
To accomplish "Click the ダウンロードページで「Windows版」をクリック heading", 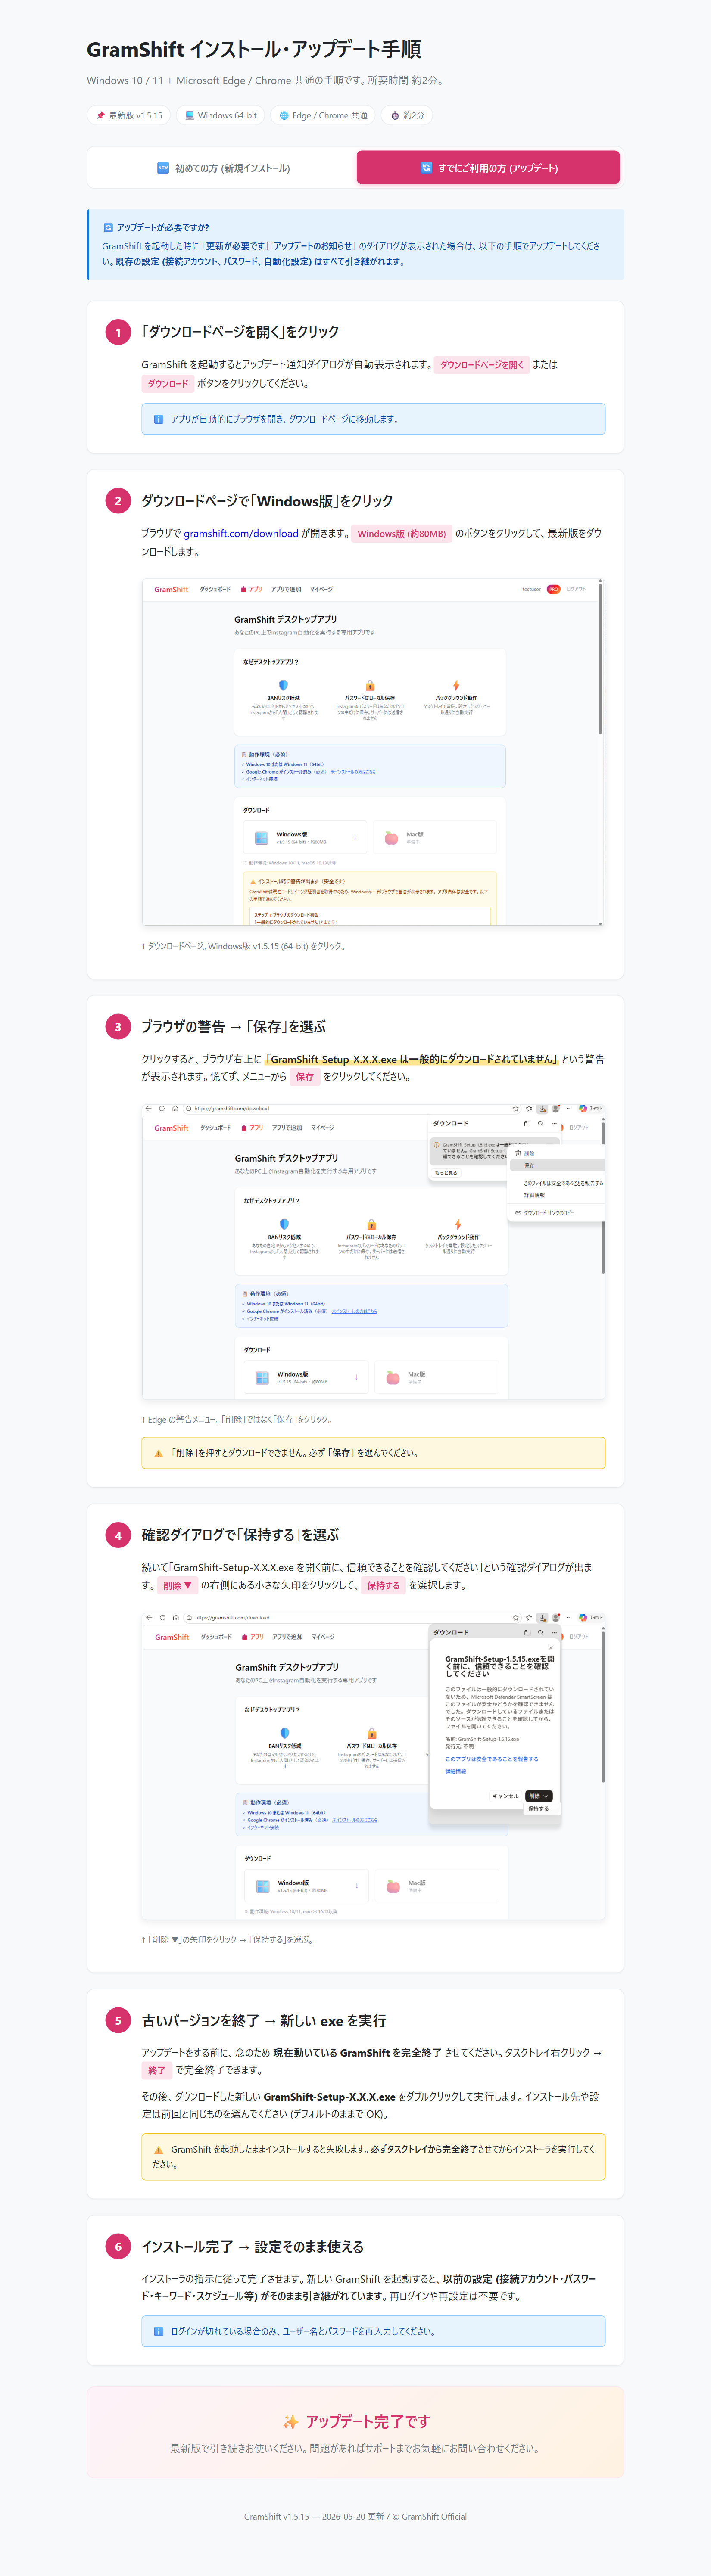I will pyautogui.click(x=267, y=501).
